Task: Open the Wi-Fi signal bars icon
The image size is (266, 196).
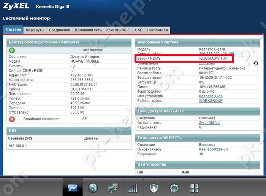Action: (133, 188)
